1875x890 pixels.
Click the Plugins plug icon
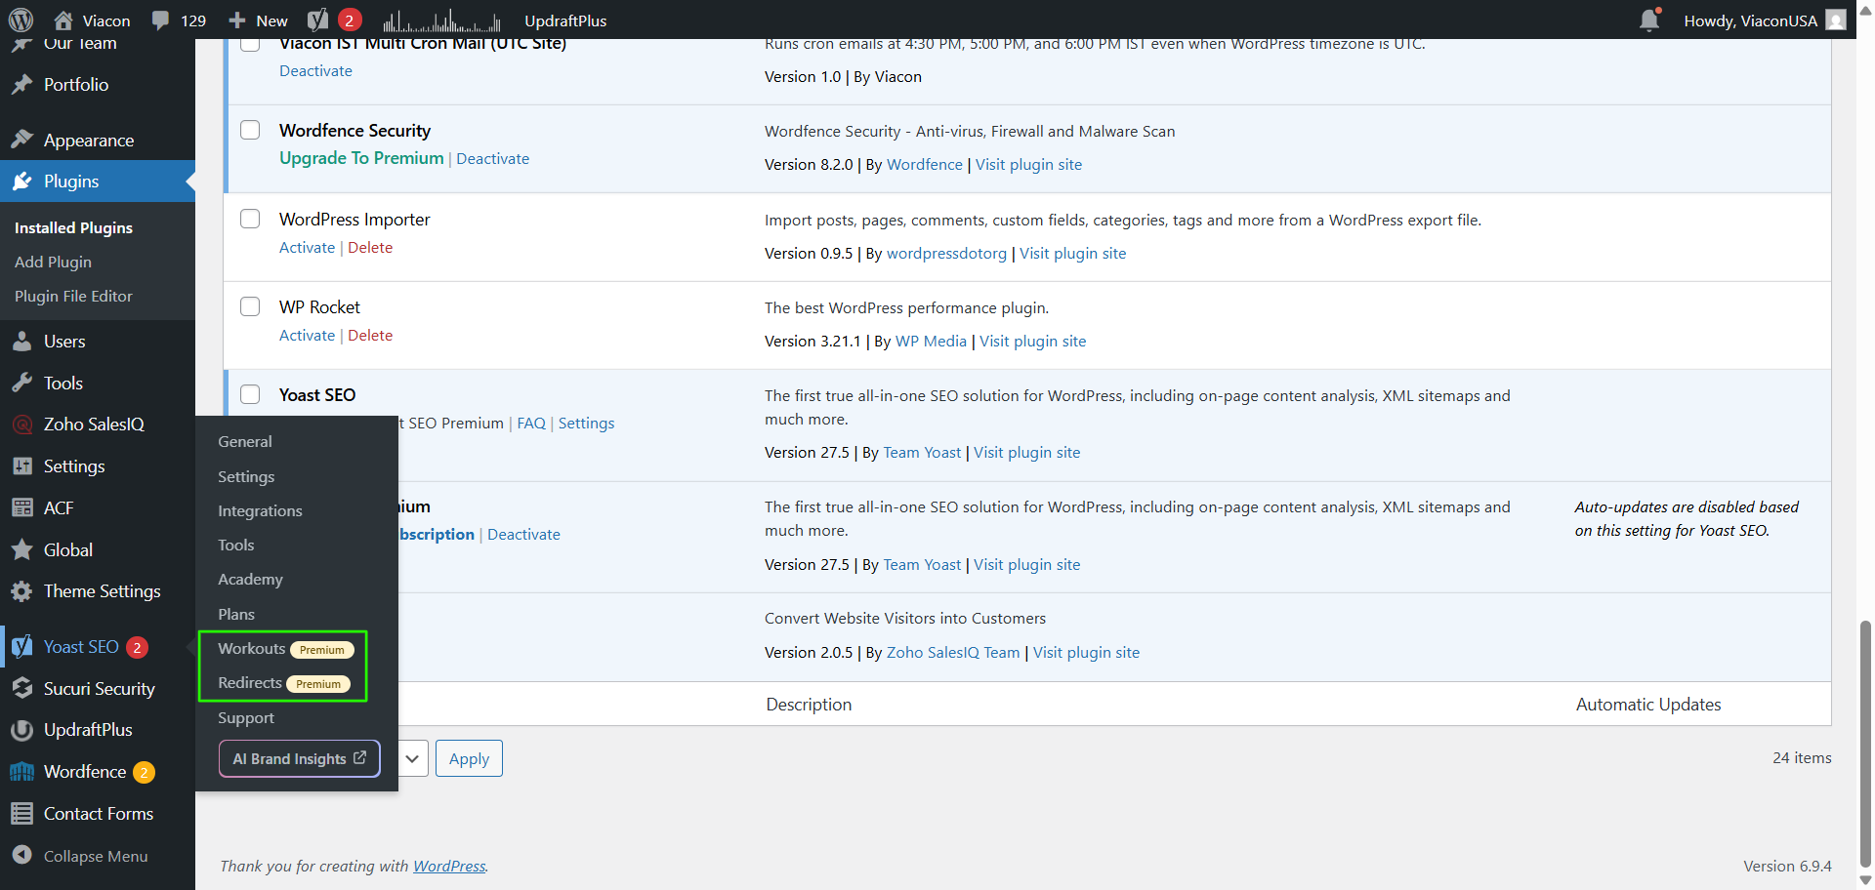click(x=22, y=182)
